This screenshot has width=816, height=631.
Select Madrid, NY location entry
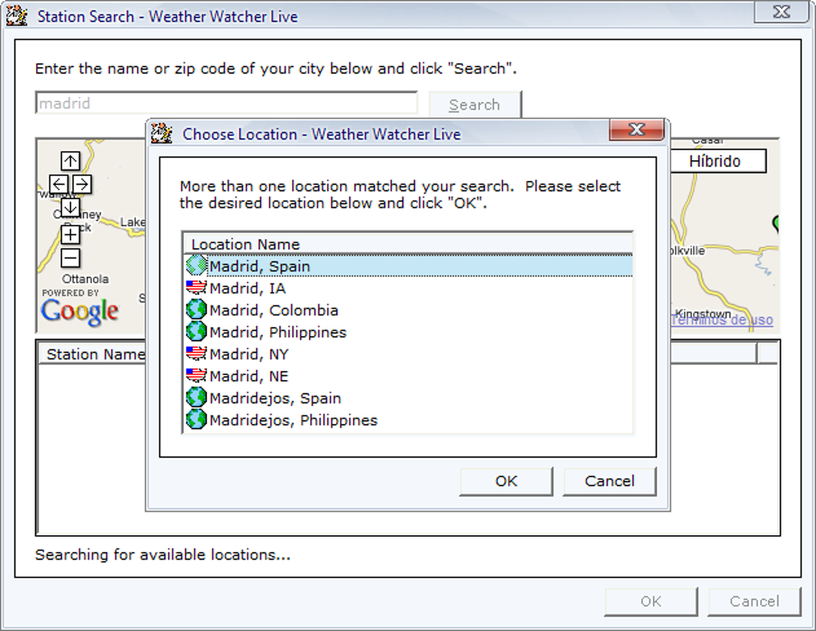tap(409, 353)
